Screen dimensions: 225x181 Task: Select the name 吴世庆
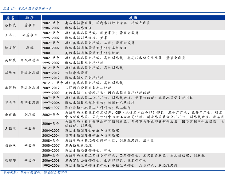tap(10, 60)
